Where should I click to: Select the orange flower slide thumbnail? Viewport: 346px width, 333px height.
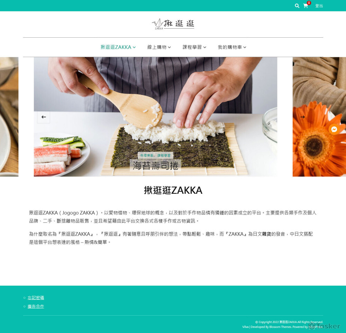pyautogui.click(x=319, y=117)
